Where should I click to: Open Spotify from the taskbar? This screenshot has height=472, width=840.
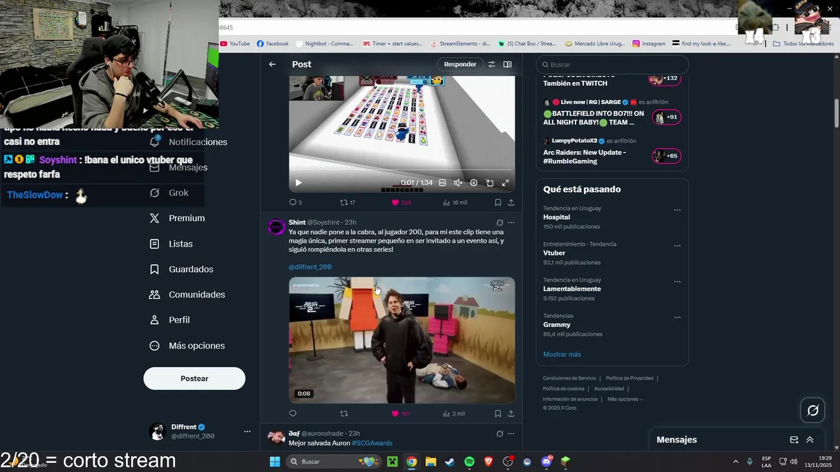tap(469, 462)
